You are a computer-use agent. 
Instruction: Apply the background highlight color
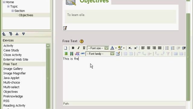point(120,48)
